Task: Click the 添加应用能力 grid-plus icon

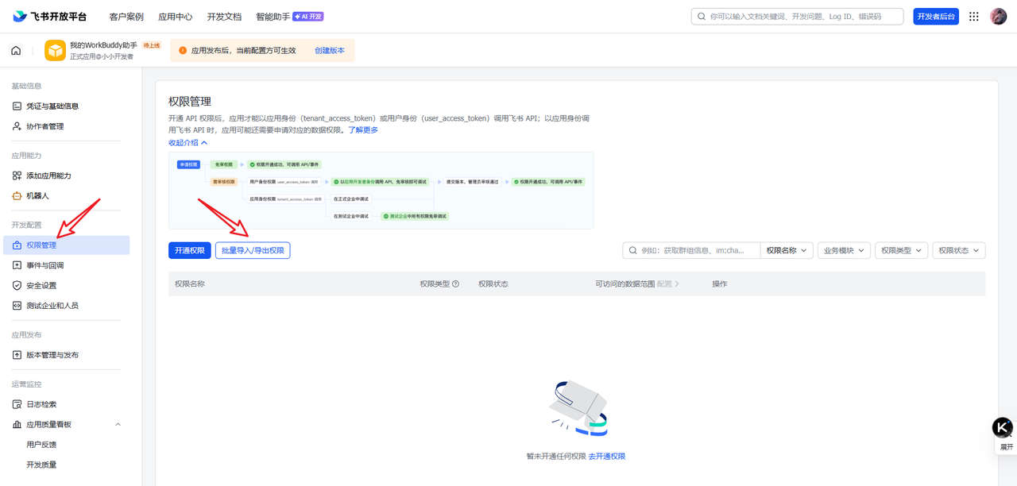Action: (x=17, y=175)
